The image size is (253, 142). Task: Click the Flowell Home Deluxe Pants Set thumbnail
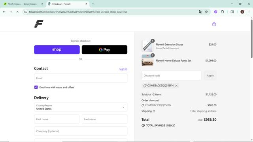[147, 60]
